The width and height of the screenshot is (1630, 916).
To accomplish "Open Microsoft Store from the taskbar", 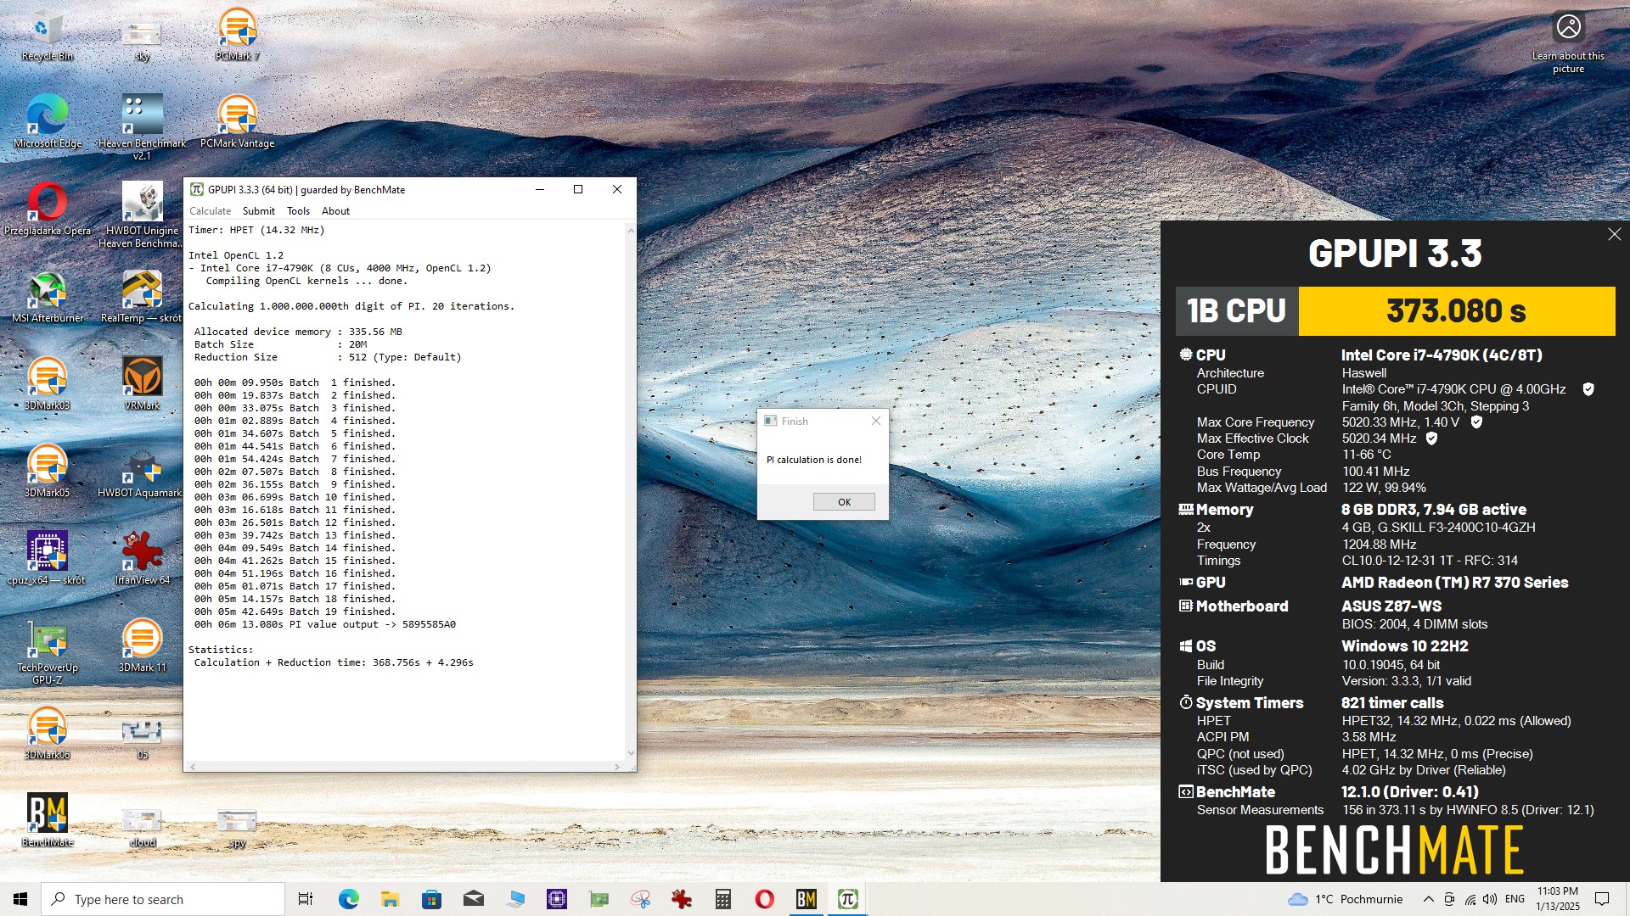I will (431, 899).
